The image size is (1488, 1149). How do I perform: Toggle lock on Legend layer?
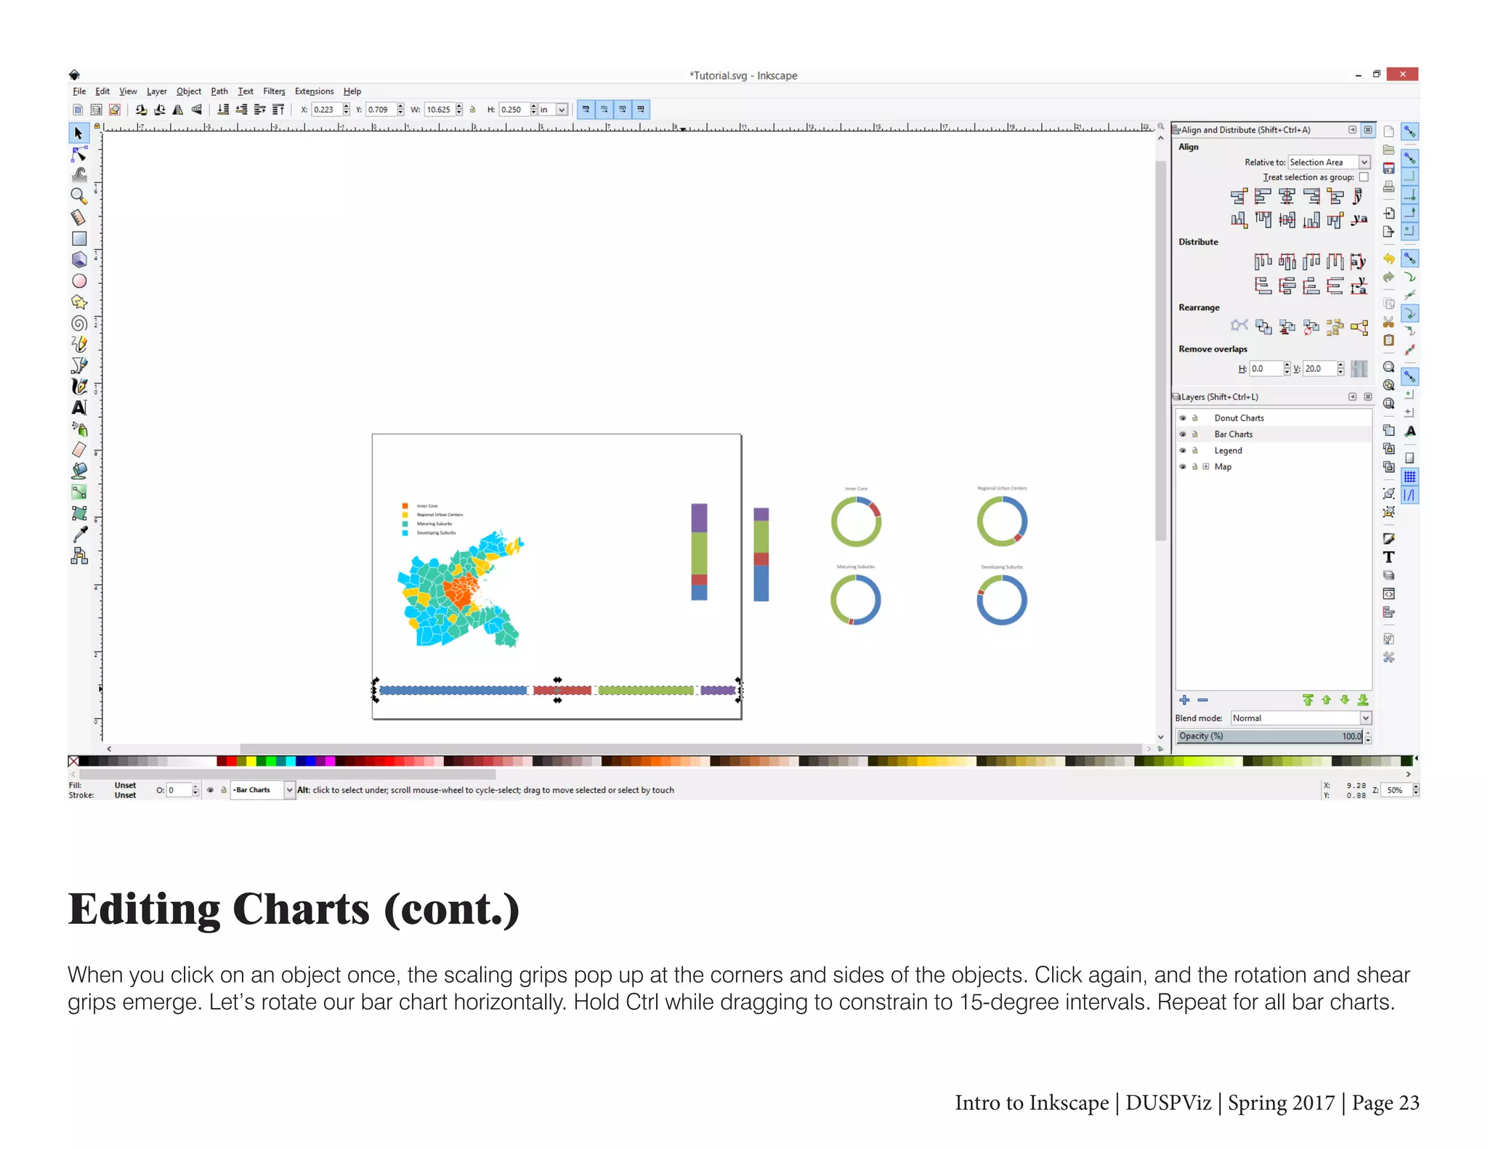[1194, 450]
